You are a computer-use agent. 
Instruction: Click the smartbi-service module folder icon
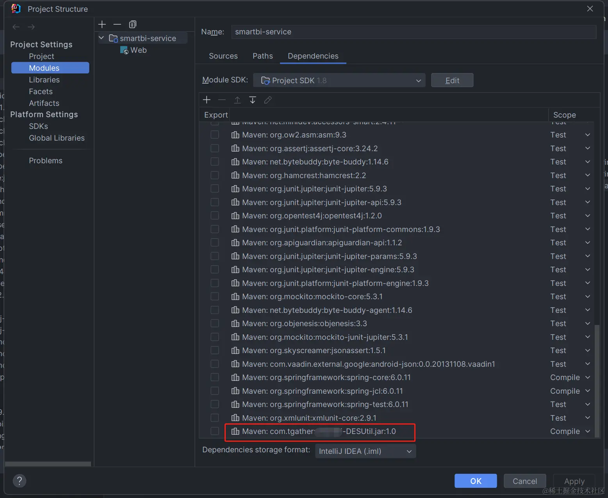pos(113,38)
